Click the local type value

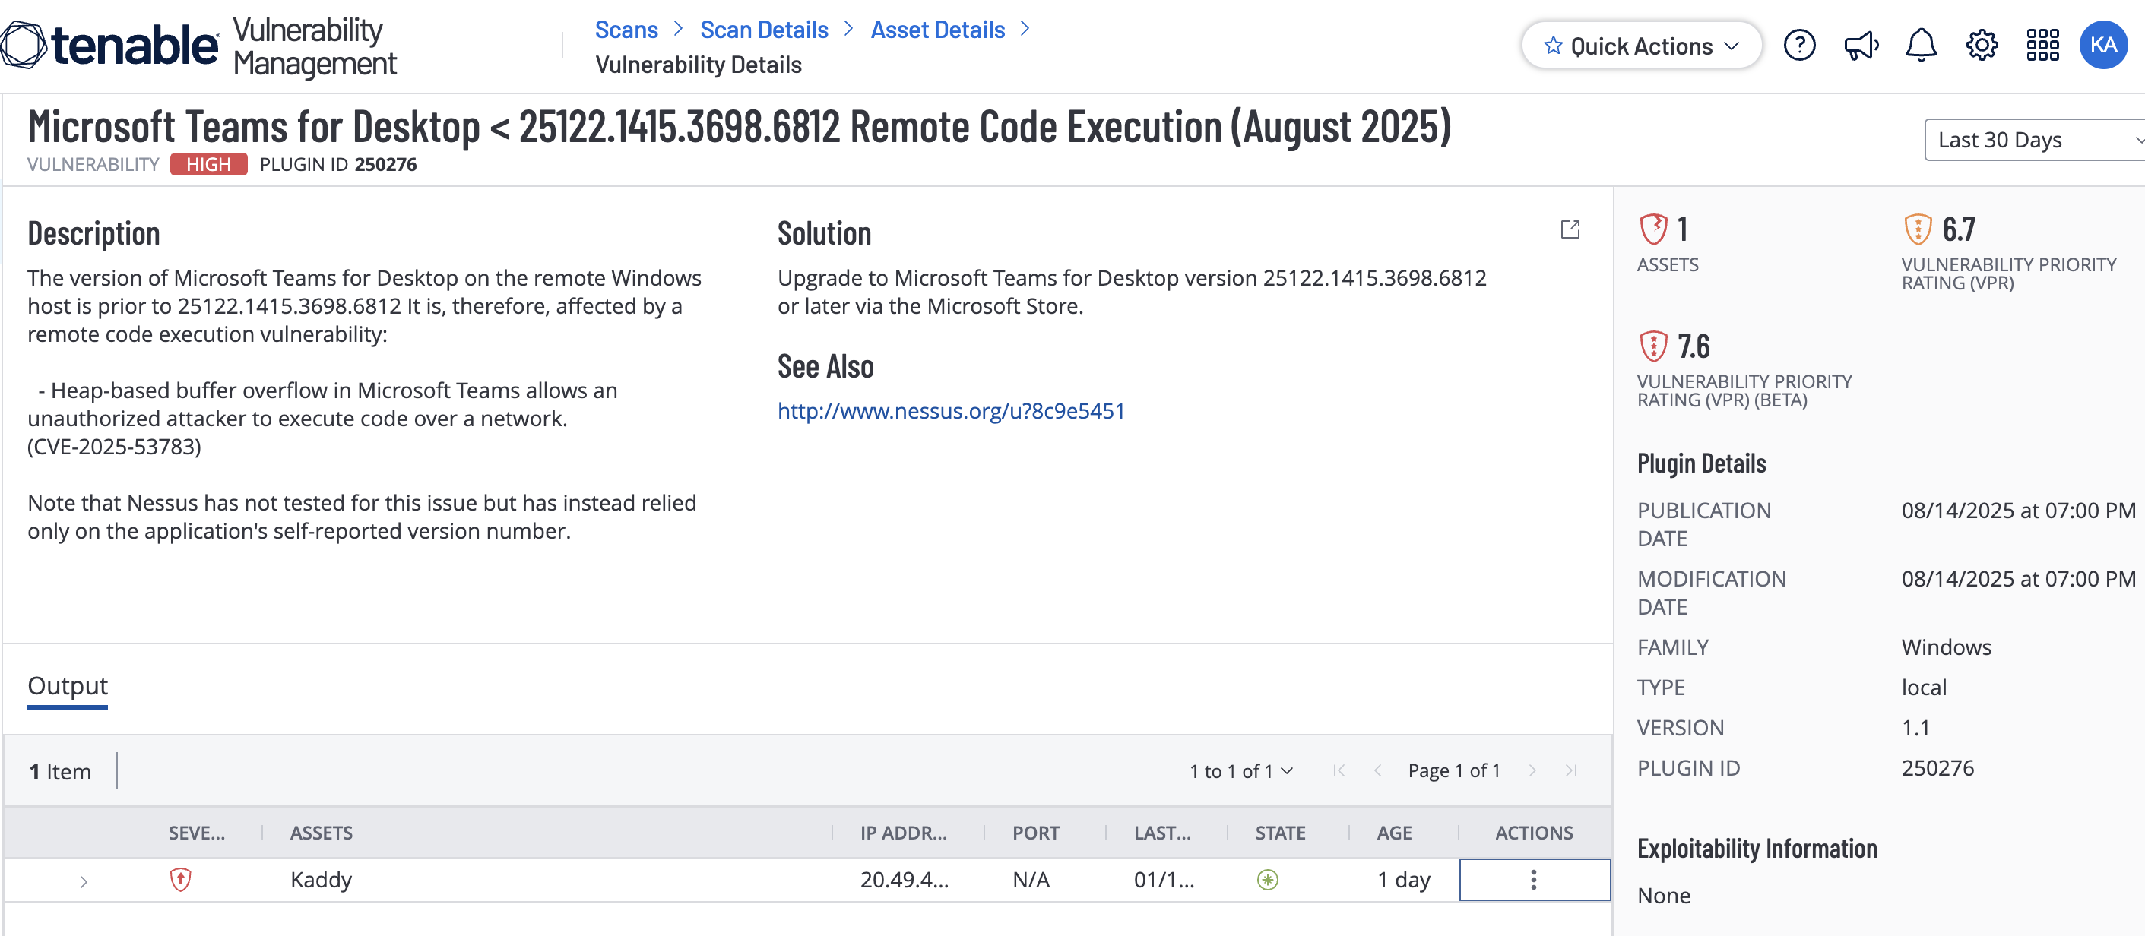click(1924, 688)
